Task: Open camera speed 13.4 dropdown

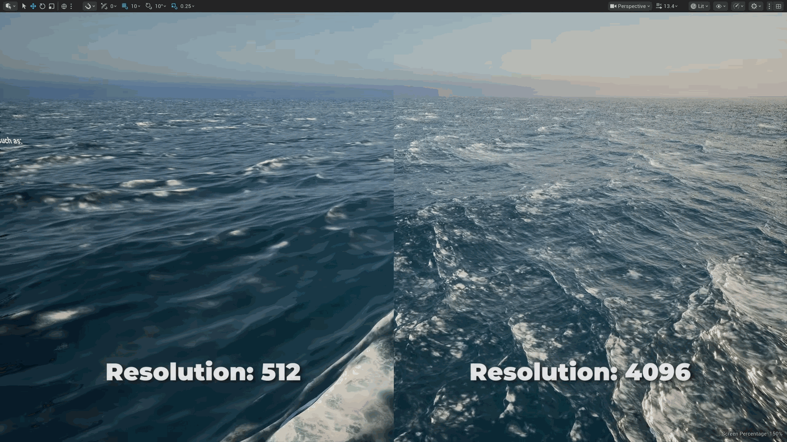Action: 666,6
